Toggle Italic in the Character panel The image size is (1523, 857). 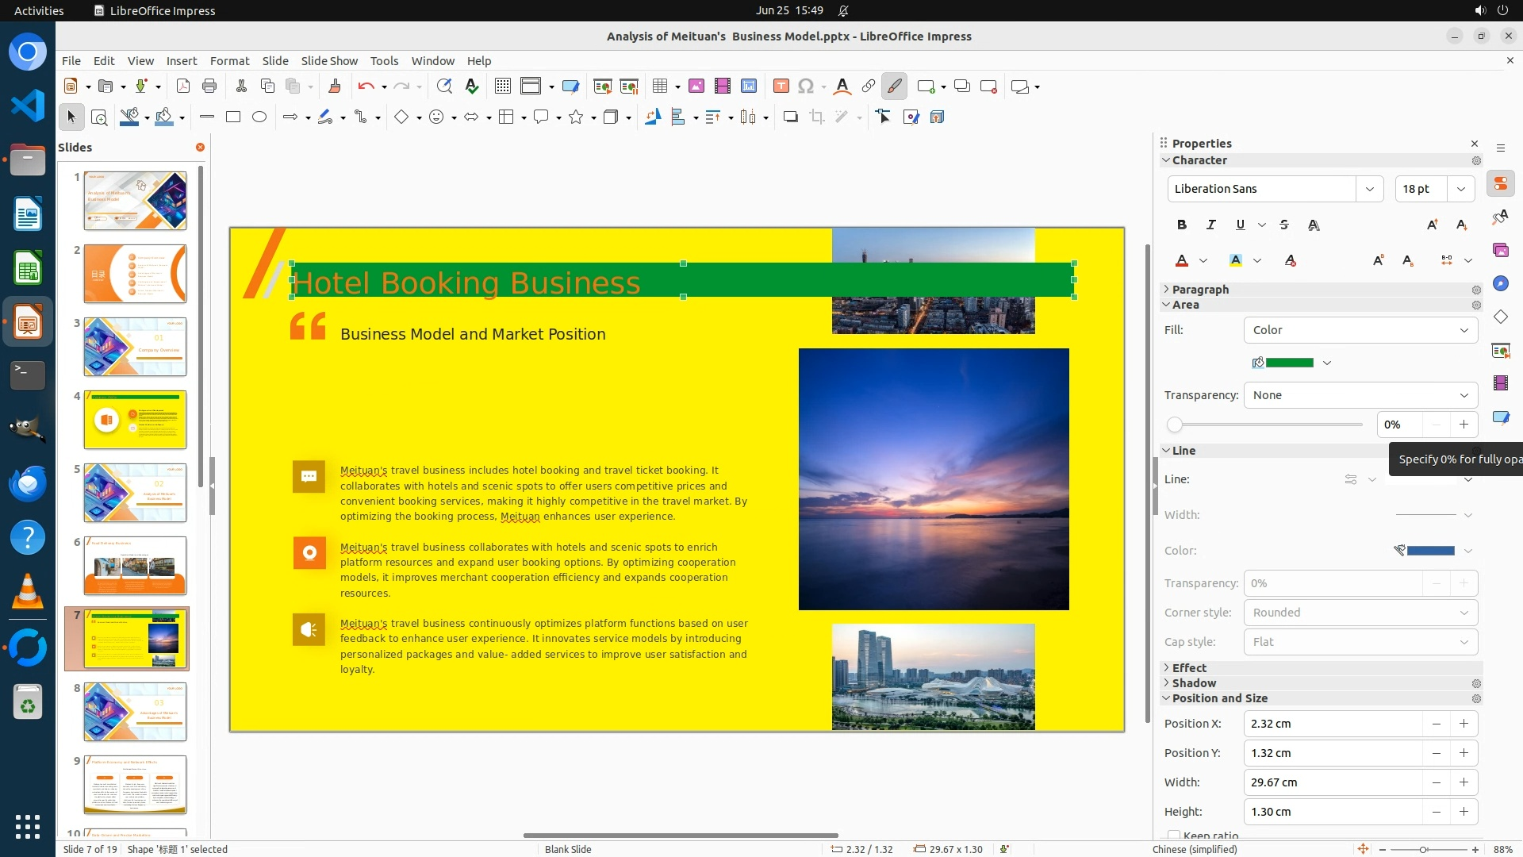1211,225
